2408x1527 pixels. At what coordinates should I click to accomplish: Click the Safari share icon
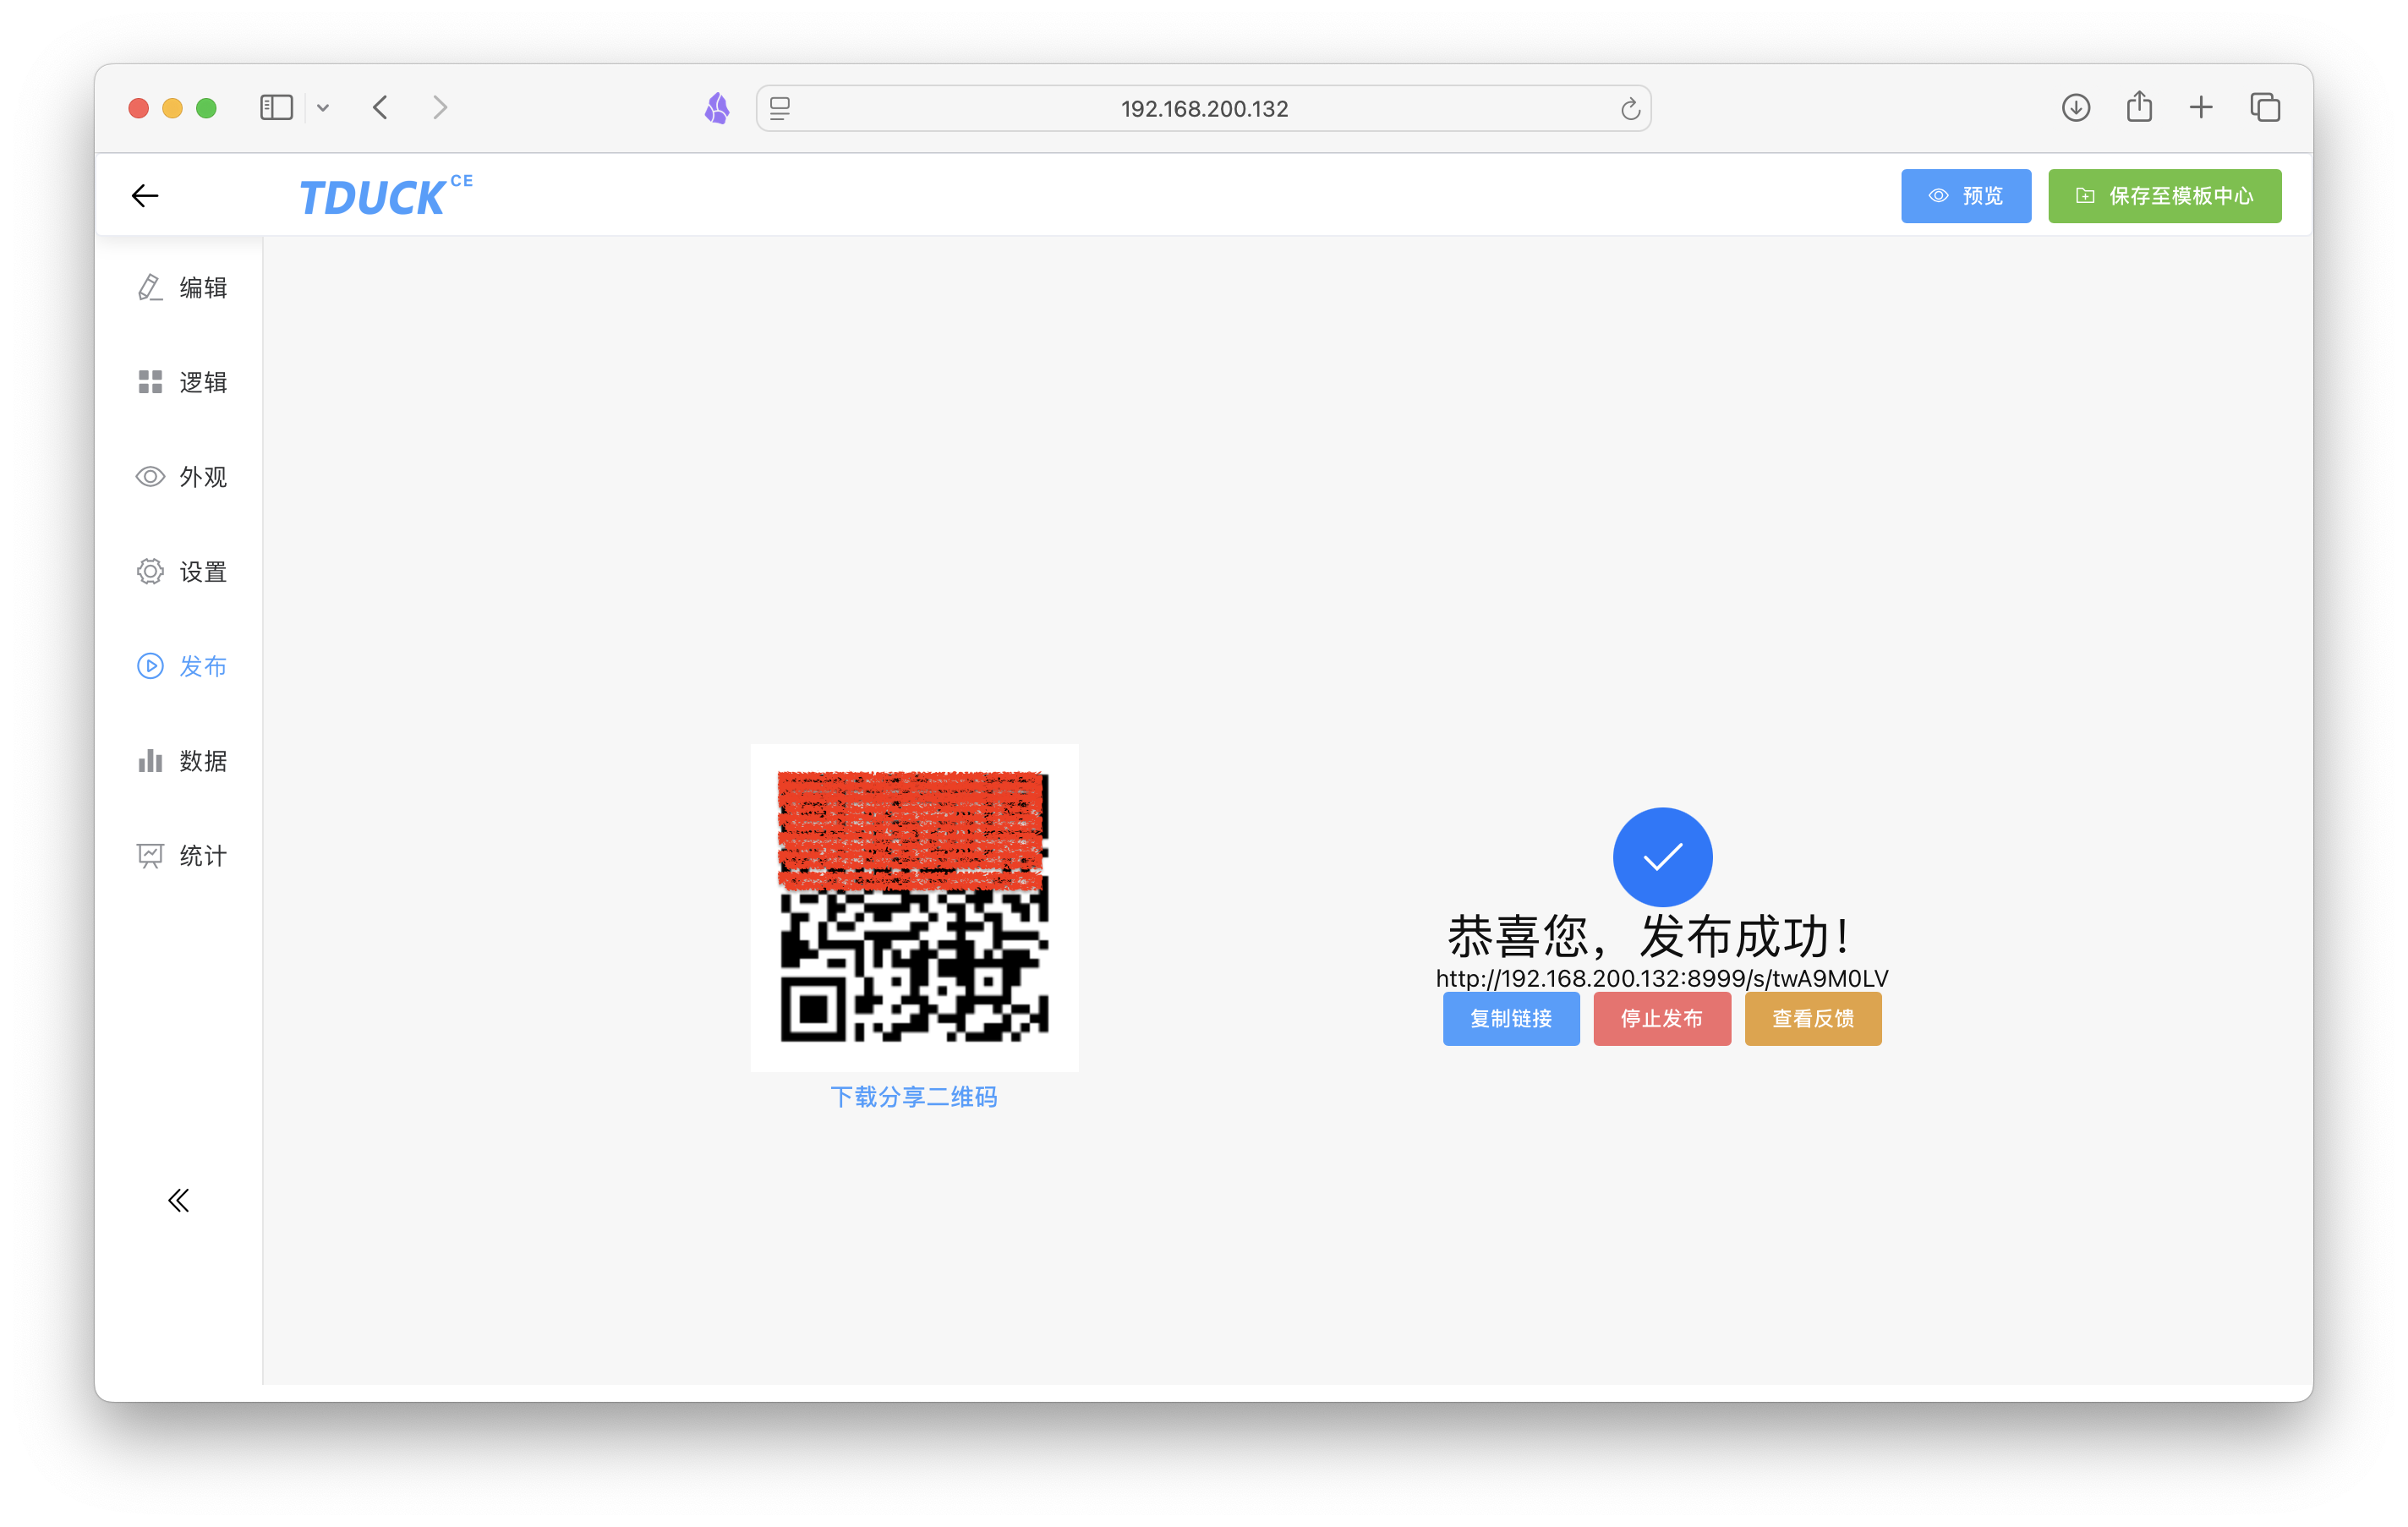[x=2139, y=106]
